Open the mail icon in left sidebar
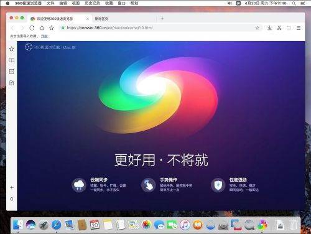 [12, 72]
